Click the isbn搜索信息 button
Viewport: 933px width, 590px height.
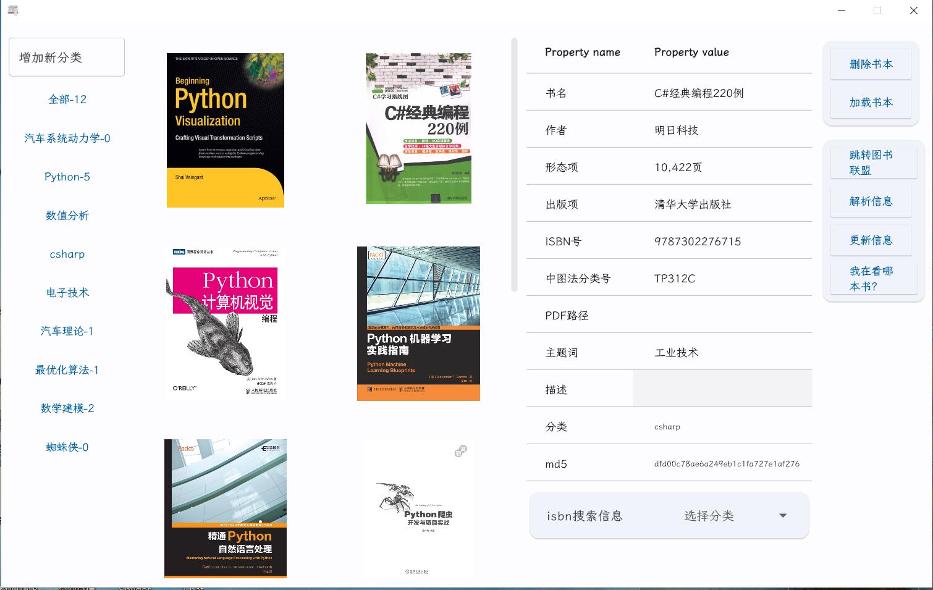[585, 516]
